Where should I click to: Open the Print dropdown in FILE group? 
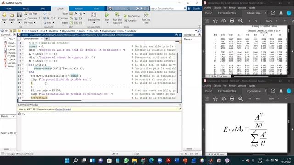click(x=34, y=23)
